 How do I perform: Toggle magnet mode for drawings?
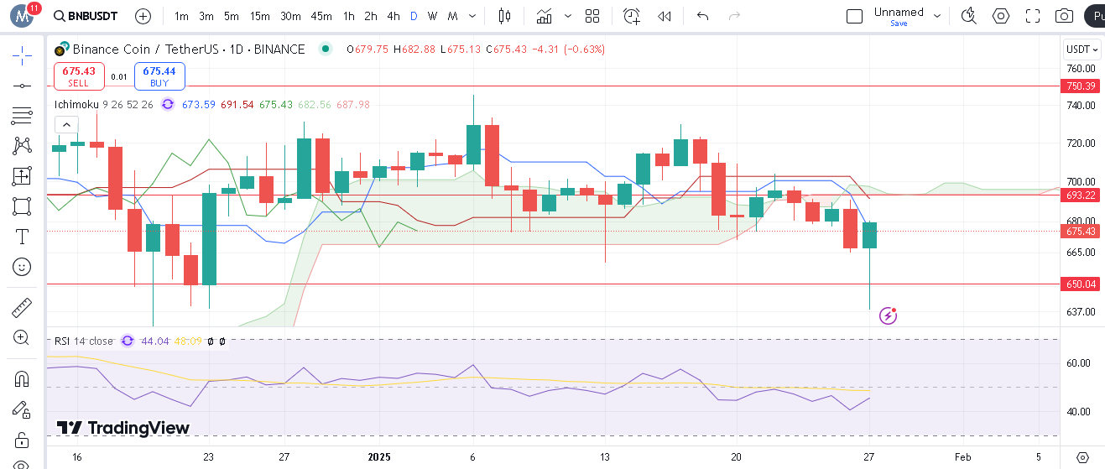click(23, 378)
